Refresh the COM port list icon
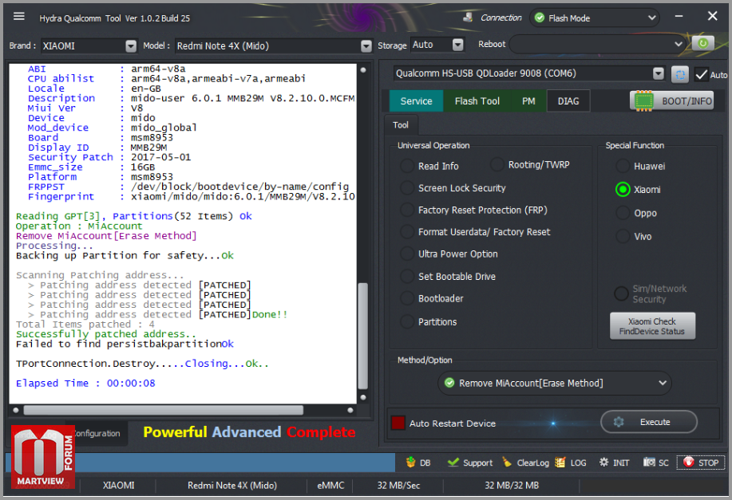The height and width of the screenshot is (500, 732). (680, 74)
